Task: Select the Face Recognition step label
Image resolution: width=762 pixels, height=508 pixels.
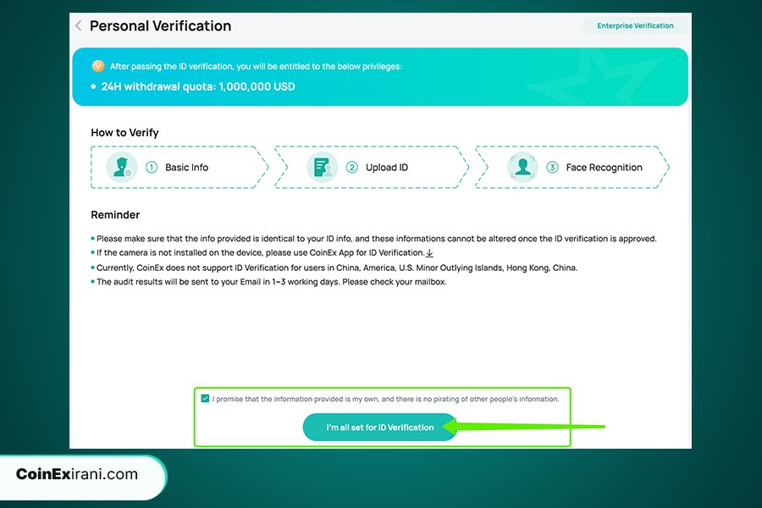Action: pyautogui.click(x=604, y=168)
